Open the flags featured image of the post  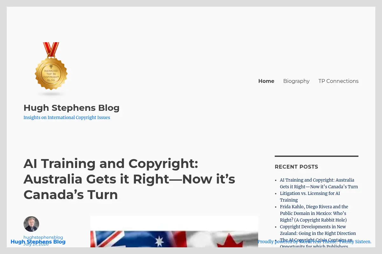(x=174, y=232)
